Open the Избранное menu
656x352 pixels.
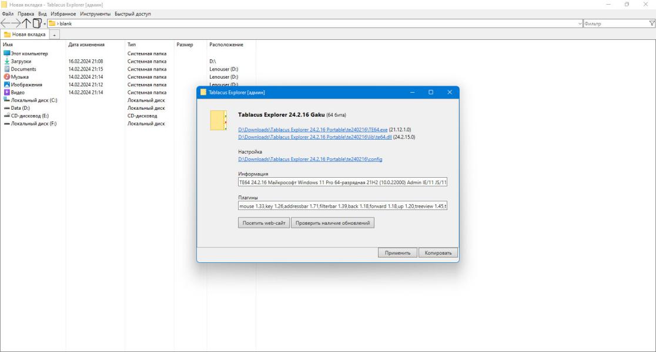click(x=63, y=13)
